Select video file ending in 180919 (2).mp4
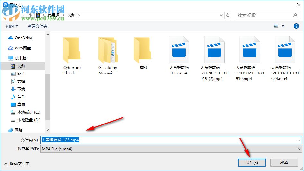The width and height of the screenshot is (304, 171). pos(214,58)
